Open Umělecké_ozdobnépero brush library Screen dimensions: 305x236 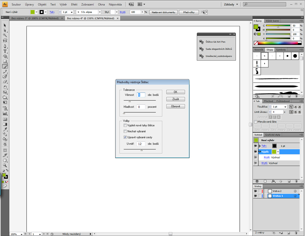216,56
